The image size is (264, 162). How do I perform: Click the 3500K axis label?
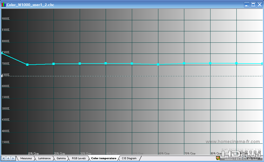(x=6, y=142)
